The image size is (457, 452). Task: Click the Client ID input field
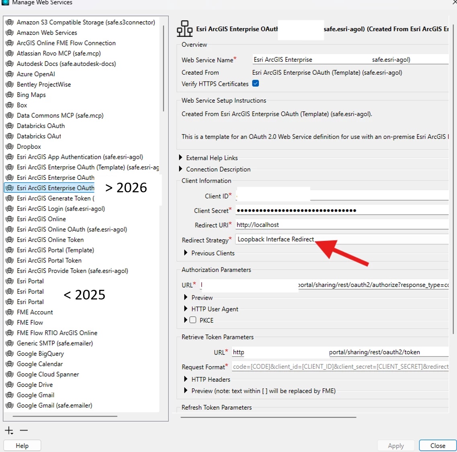342,196
